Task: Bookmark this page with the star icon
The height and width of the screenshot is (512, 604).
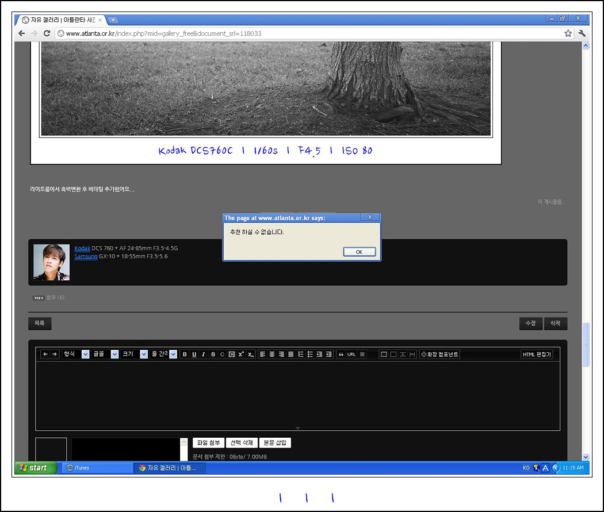Action: (568, 33)
